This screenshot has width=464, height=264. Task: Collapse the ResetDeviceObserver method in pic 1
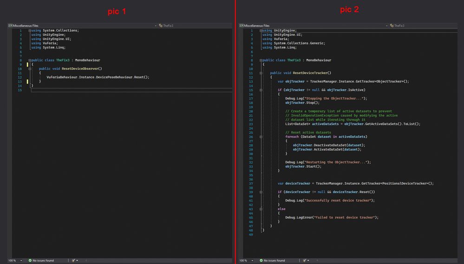click(30, 69)
